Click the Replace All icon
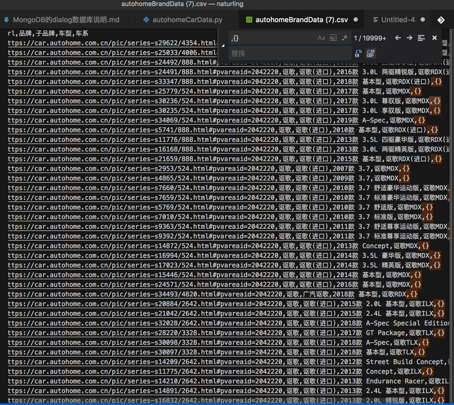Screen dimensions: 454x405 [x=371, y=53]
